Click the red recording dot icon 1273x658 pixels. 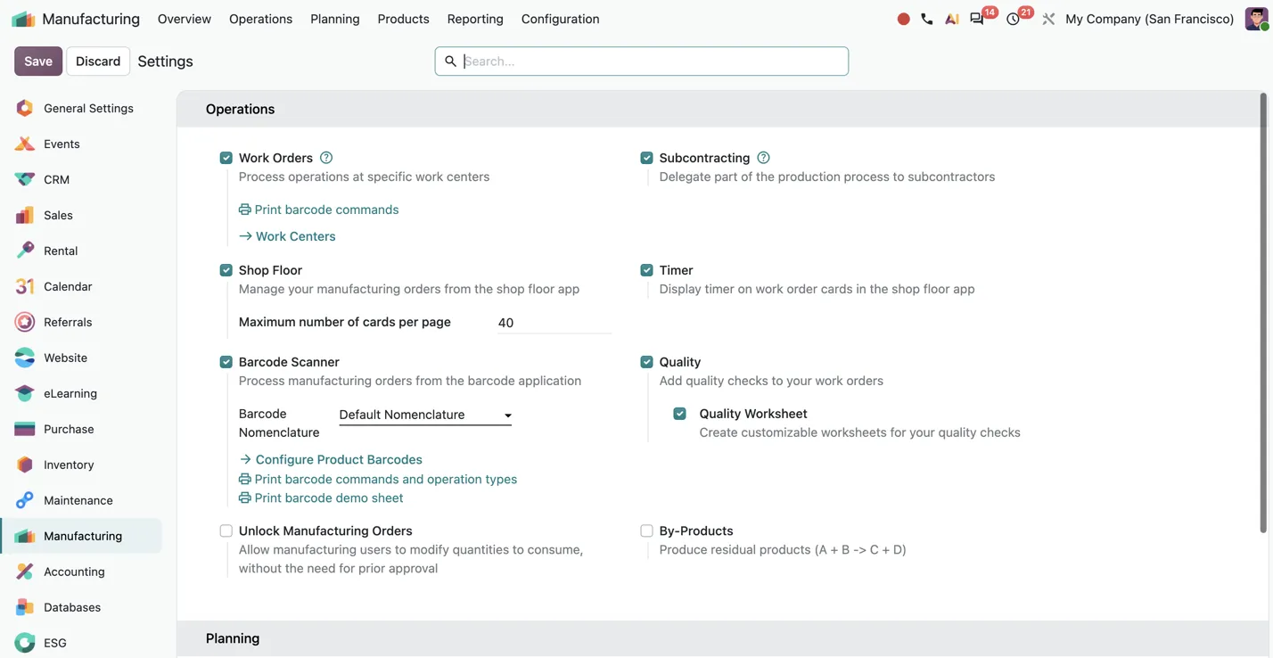tap(903, 19)
